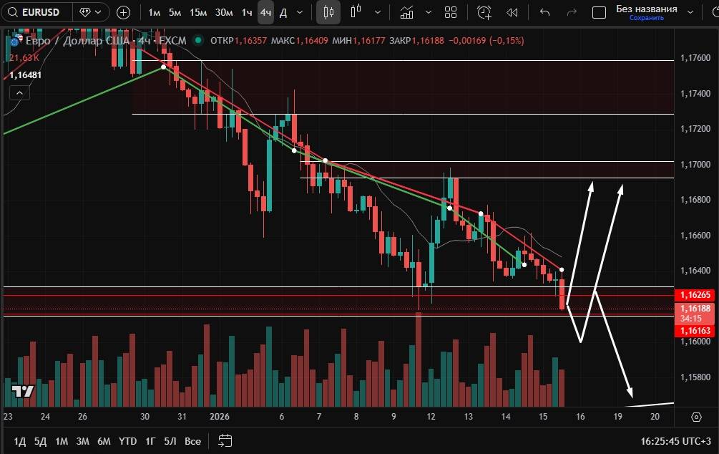The image size is (719, 454).
Task: Undo the last chart action
Action: click(x=545, y=12)
